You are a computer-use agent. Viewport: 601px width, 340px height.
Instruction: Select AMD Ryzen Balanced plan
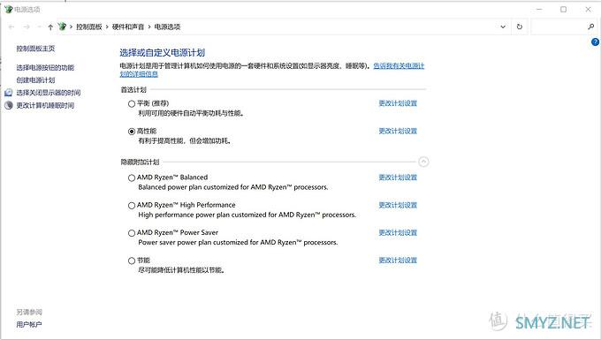[132, 178]
